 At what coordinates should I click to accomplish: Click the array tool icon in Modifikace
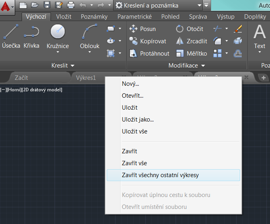coord(217,53)
